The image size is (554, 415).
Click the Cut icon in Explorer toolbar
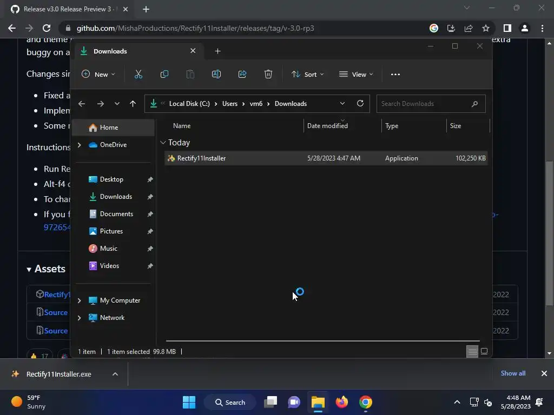(x=138, y=74)
